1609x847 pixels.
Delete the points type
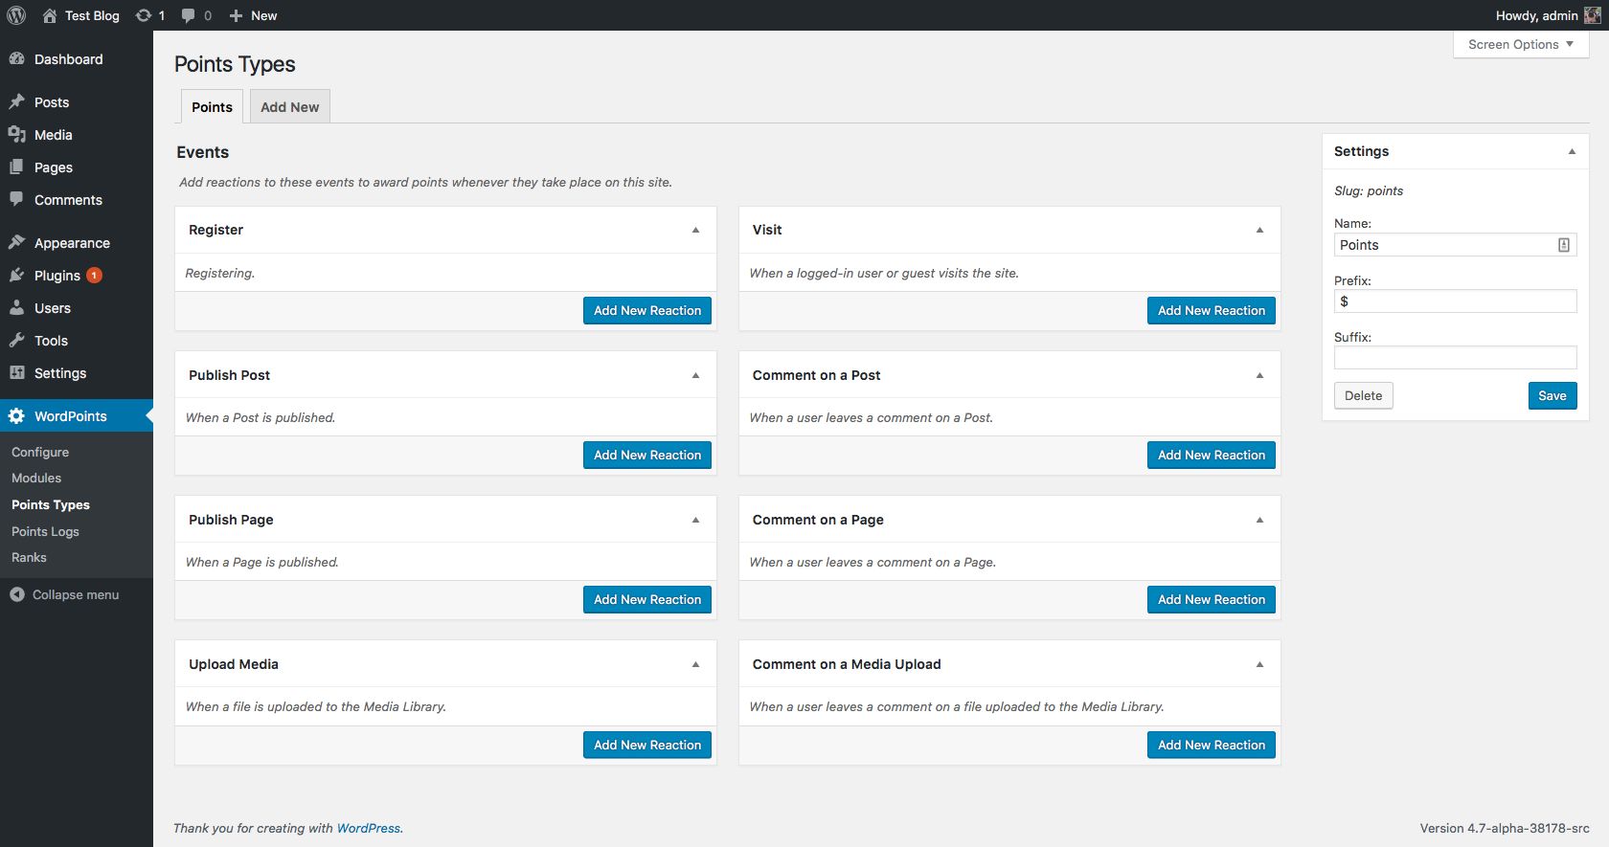pos(1363,395)
